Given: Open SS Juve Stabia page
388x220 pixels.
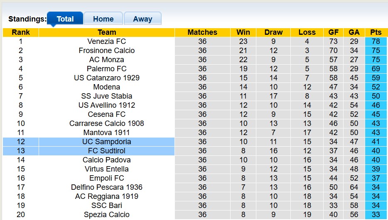Looking at the screenshot, I should [x=106, y=96].
